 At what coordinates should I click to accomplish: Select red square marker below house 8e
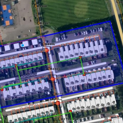pyautogui.click(x=80, y=57)
